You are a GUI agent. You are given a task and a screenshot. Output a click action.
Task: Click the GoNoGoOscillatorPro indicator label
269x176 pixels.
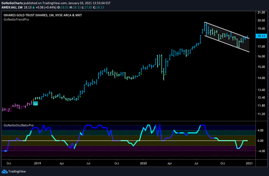pos(19,125)
